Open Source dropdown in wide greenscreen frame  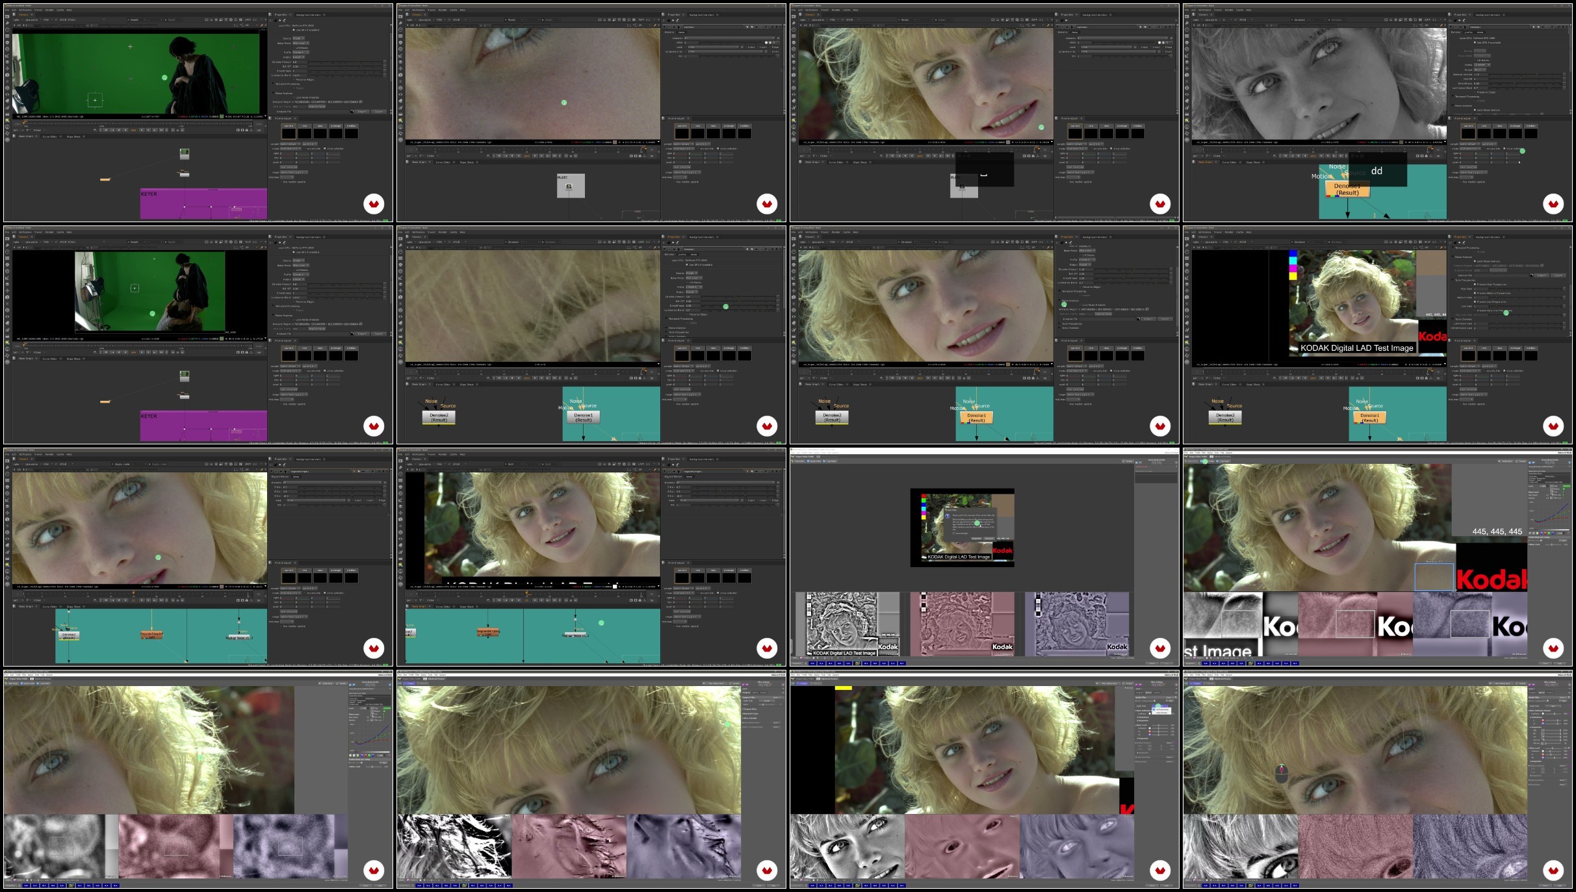[x=298, y=38]
